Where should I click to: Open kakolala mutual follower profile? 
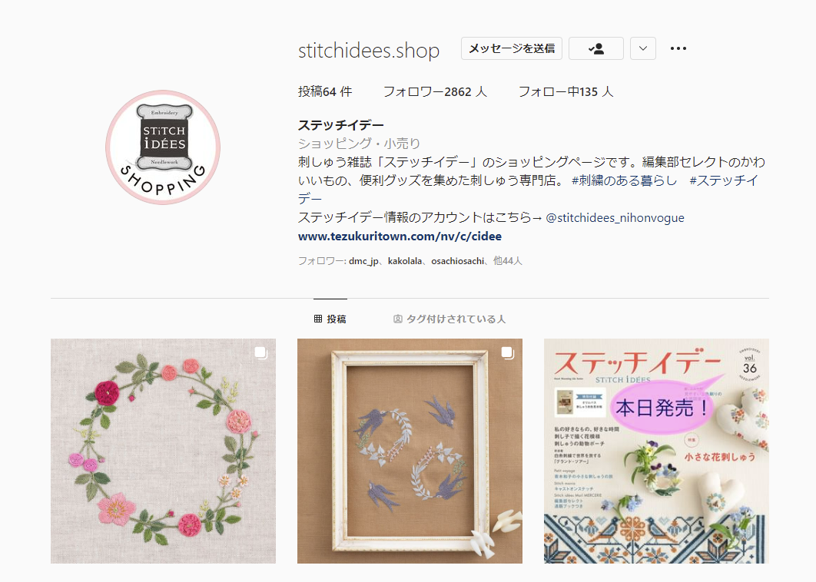coord(405,261)
